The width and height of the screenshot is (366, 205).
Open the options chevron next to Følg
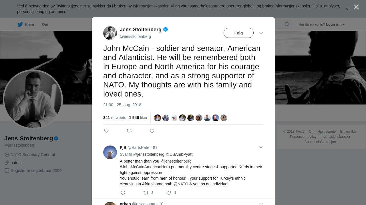pos(261,33)
